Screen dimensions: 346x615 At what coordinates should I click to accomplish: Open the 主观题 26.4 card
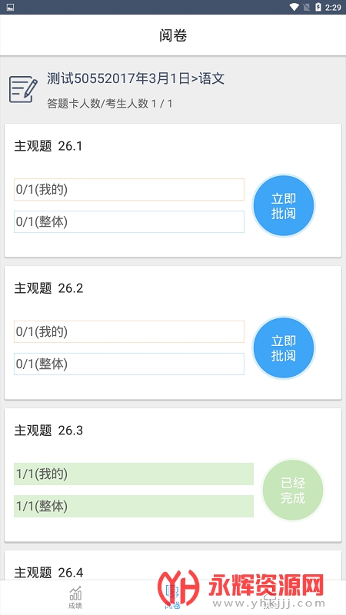[x=173, y=566]
